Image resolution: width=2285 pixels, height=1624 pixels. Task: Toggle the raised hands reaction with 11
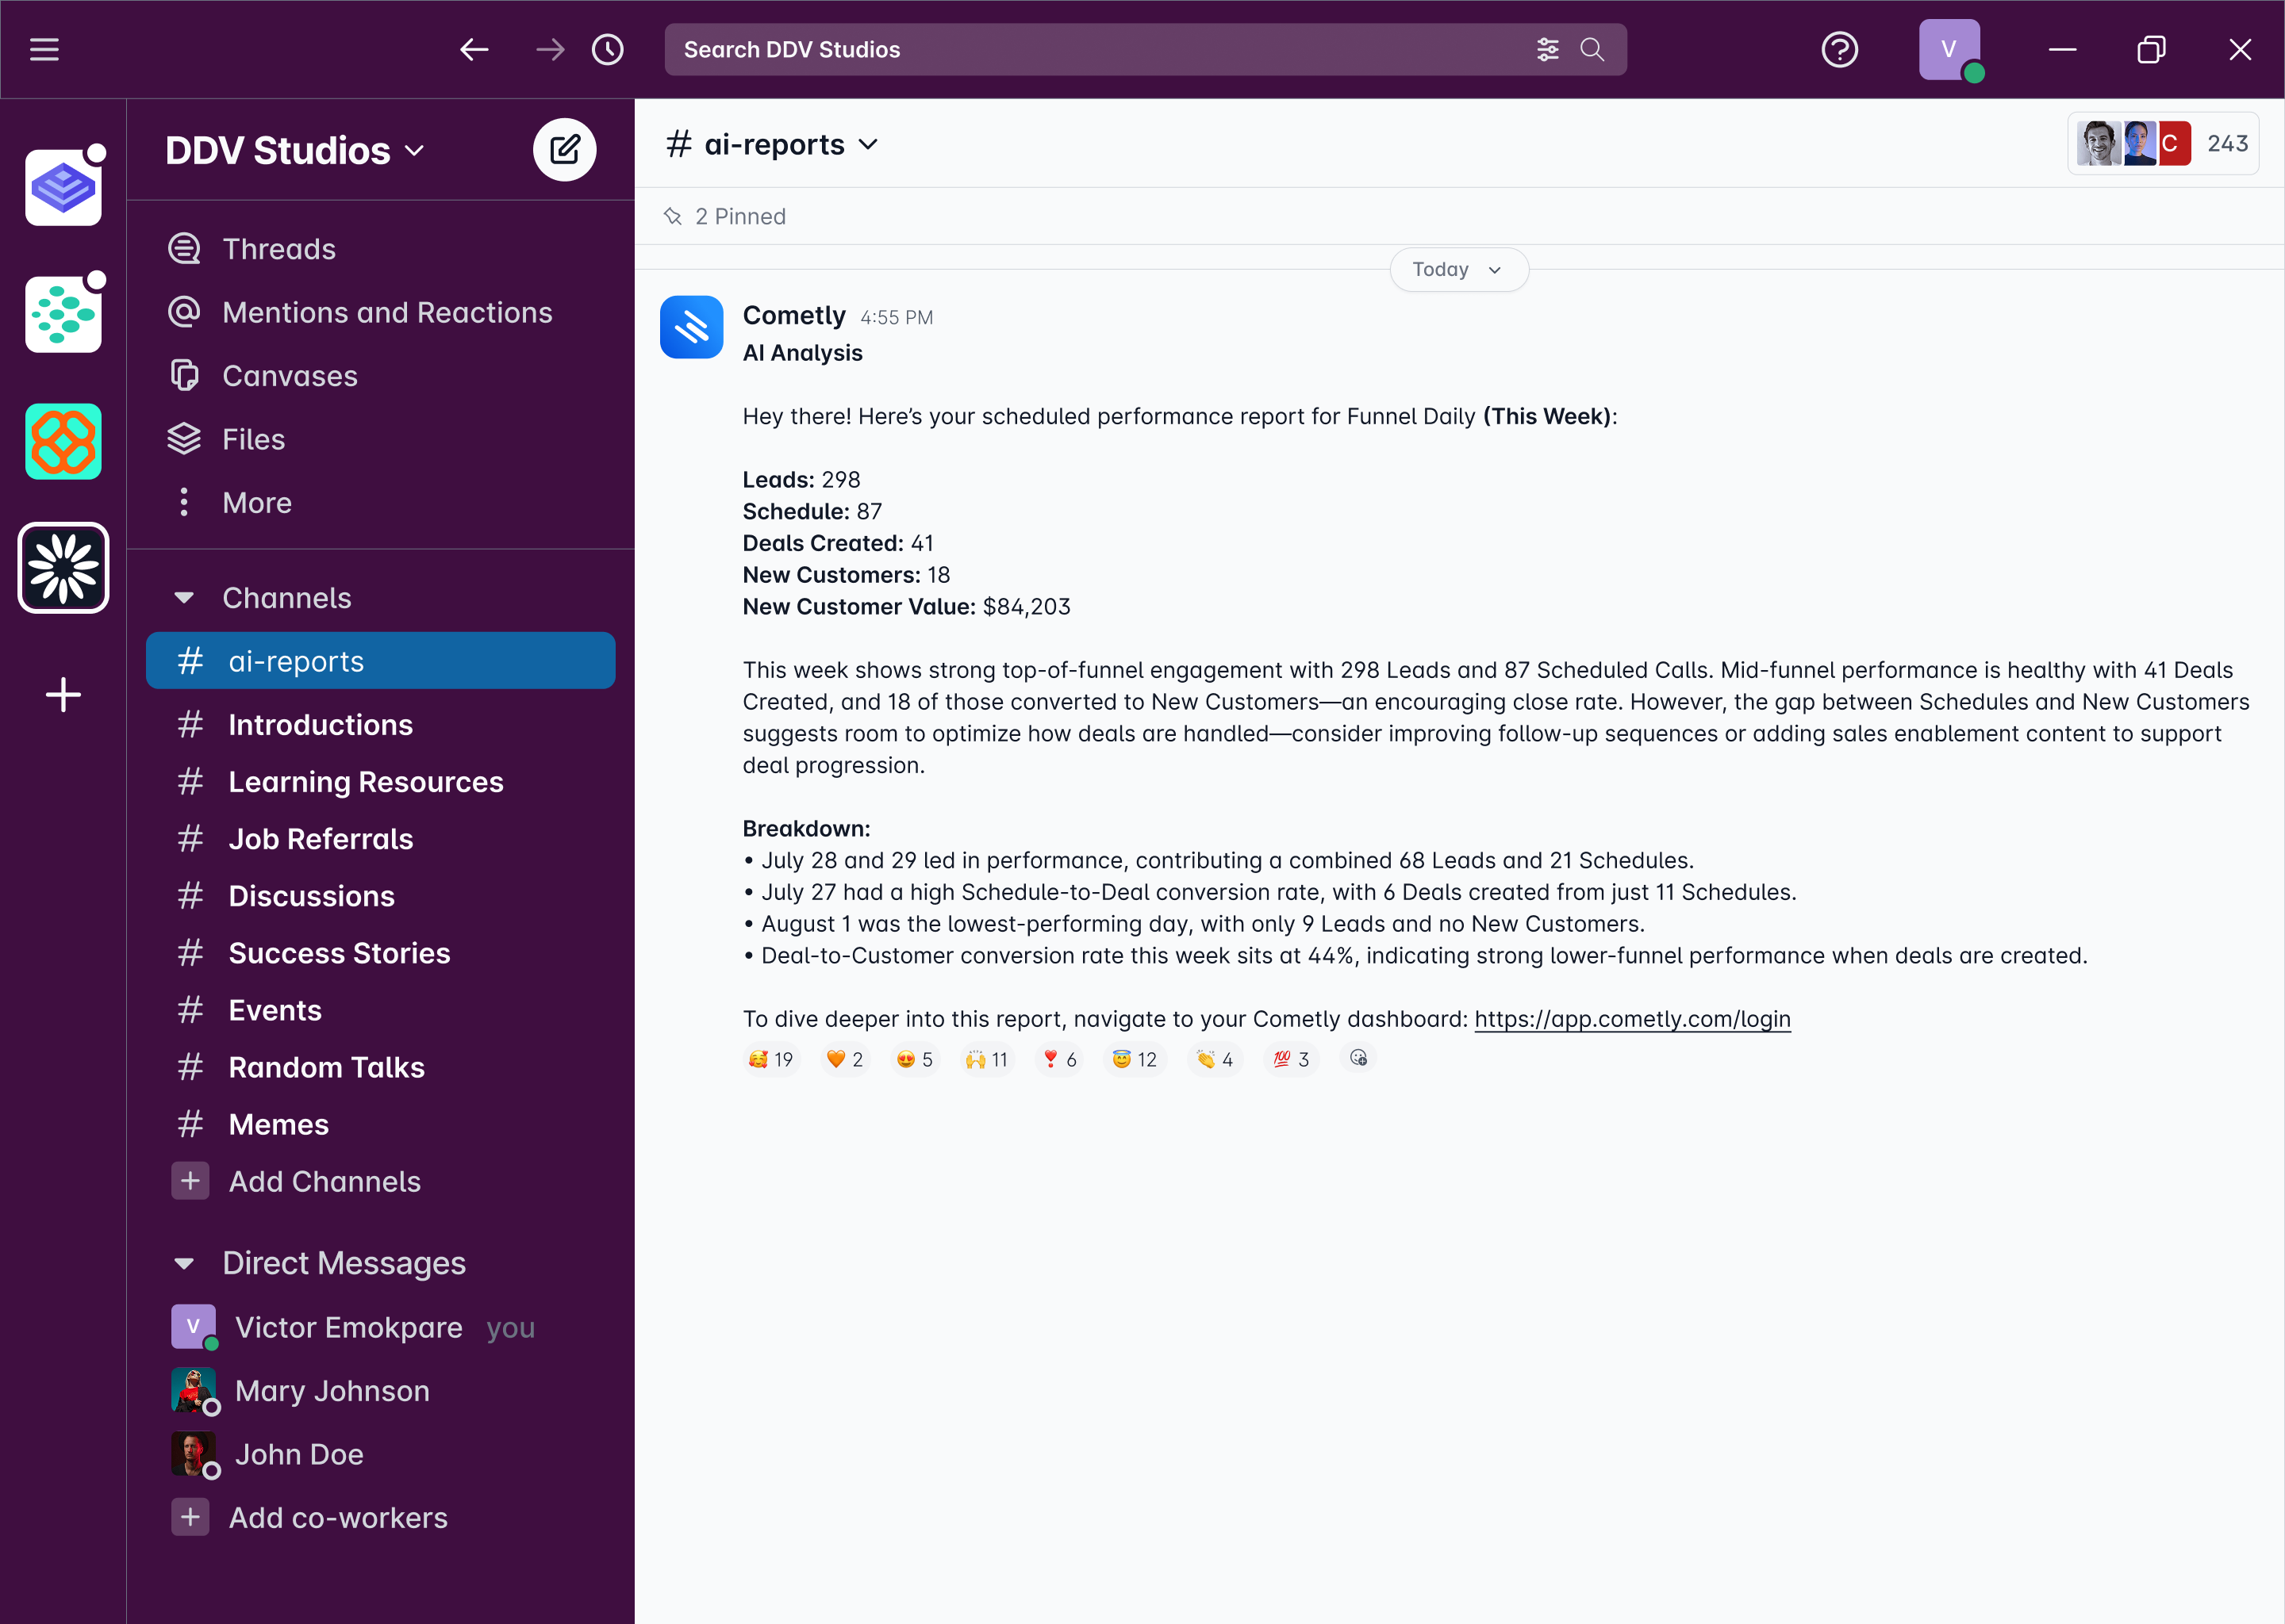(988, 1059)
